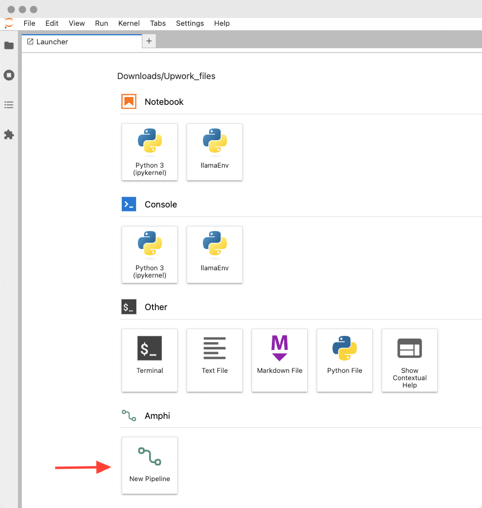Open the extension manager sidebar

click(9, 135)
